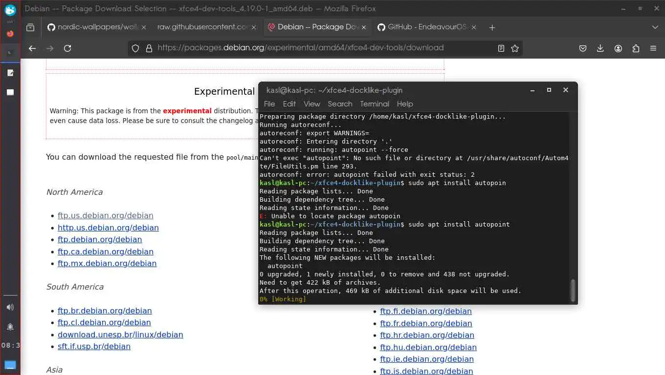Toggle Reader View in address bar
Viewport: 665px width, 375px height.
click(x=501, y=48)
